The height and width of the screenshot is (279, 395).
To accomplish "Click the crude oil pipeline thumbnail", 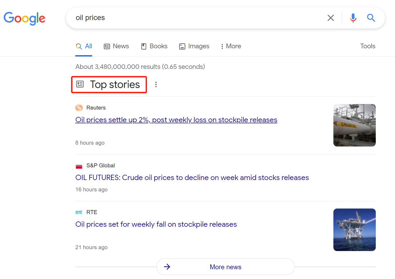I will coord(354,125).
